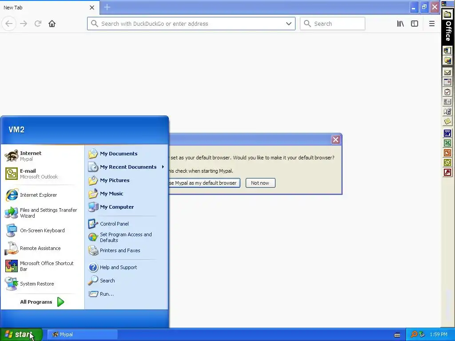Screen dimensions: 455x341
Task: Click magnifier system tray icon
Action: tap(414, 335)
